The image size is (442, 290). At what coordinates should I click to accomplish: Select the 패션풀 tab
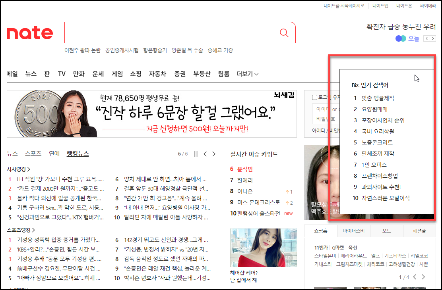(419, 231)
